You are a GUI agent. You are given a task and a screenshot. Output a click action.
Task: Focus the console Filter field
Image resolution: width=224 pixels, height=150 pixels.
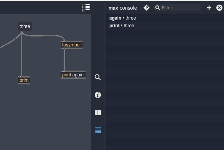(177, 8)
